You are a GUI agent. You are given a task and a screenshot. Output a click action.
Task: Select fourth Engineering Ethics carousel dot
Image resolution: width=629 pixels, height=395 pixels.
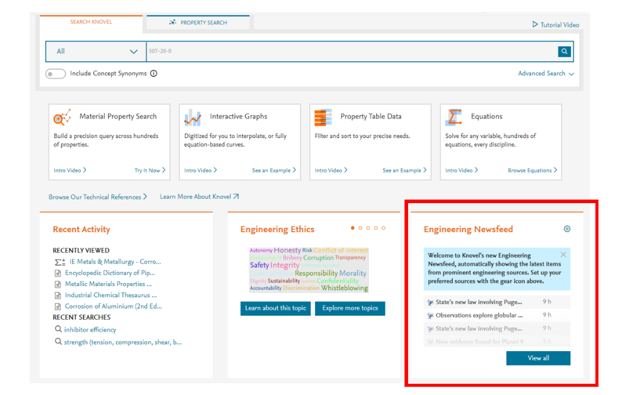[x=376, y=228]
